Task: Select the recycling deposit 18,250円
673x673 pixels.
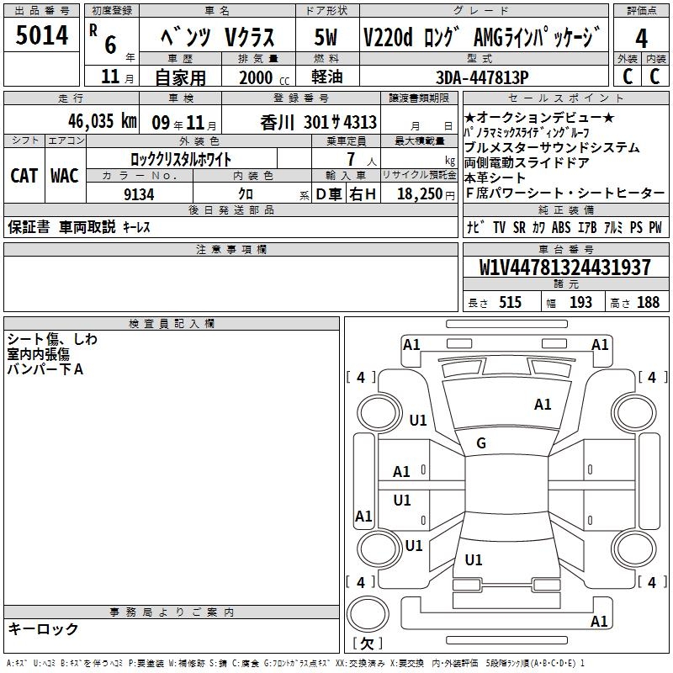Action: click(420, 194)
